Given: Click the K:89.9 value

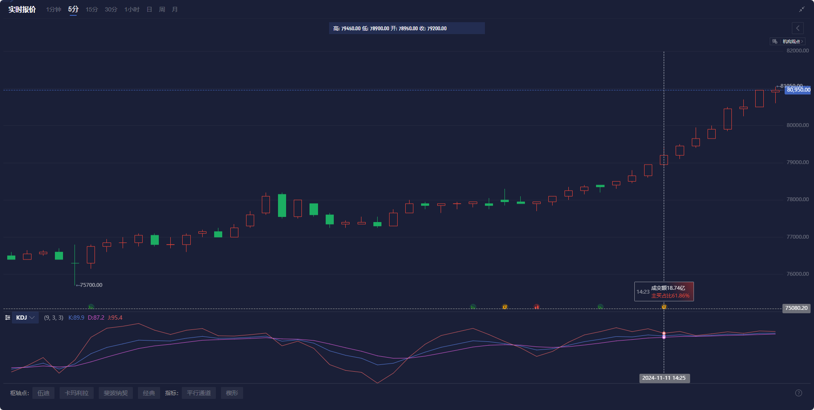Looking at the screenshot, I should pyautogui.click(x=76, y=318).
